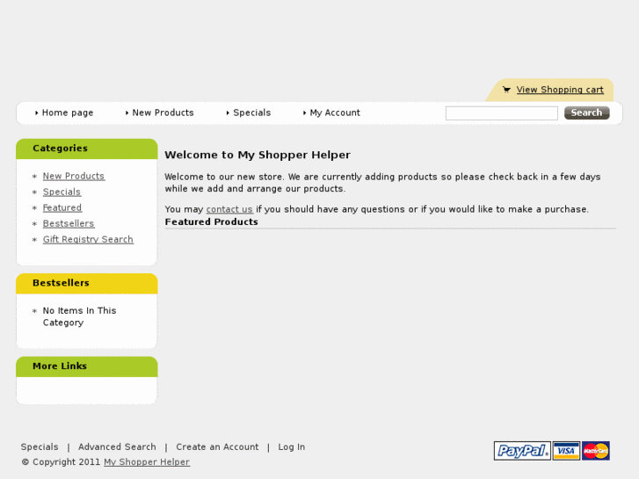Open Bestsellers link in Categories list
The image size is (639, 479).
click(x=69, y=224)
